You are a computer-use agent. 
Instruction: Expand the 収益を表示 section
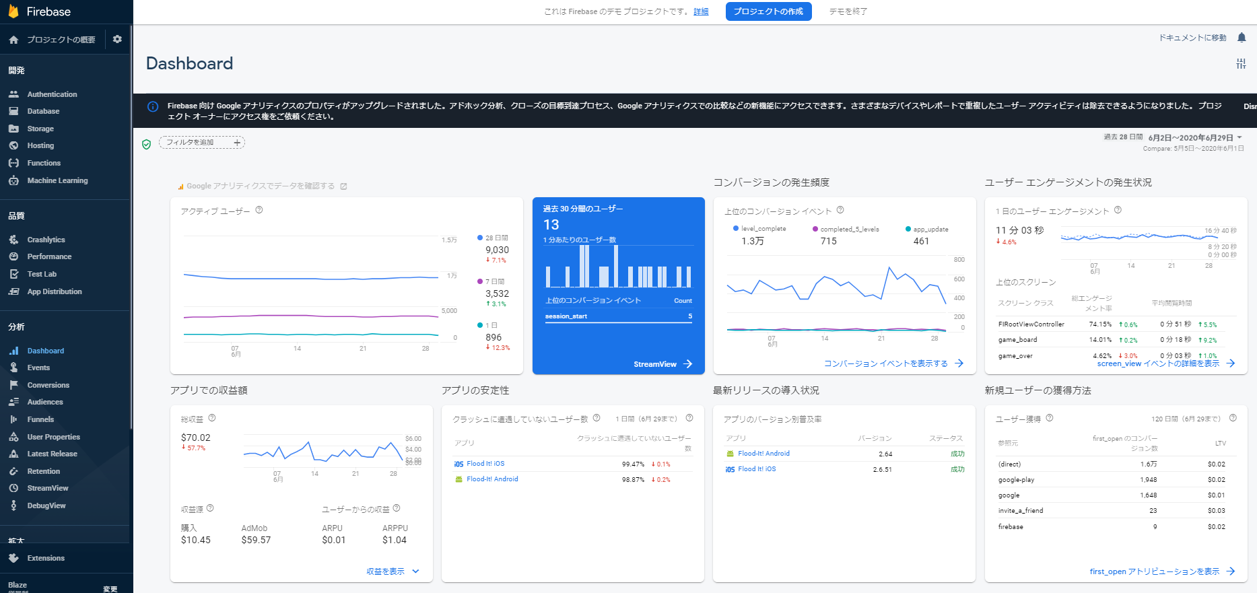[393, 571]
